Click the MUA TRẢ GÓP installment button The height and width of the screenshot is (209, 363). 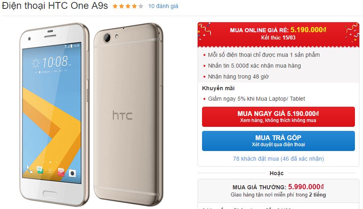point(278,141)
